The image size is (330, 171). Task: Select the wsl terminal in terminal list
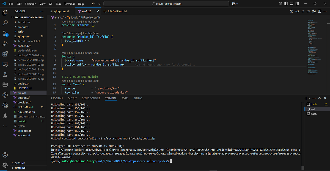tap(312, 109)
